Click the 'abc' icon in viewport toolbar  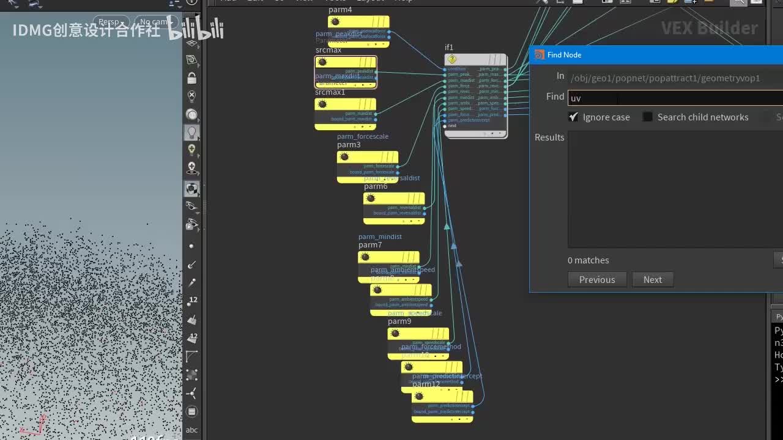tap(192, 430)
